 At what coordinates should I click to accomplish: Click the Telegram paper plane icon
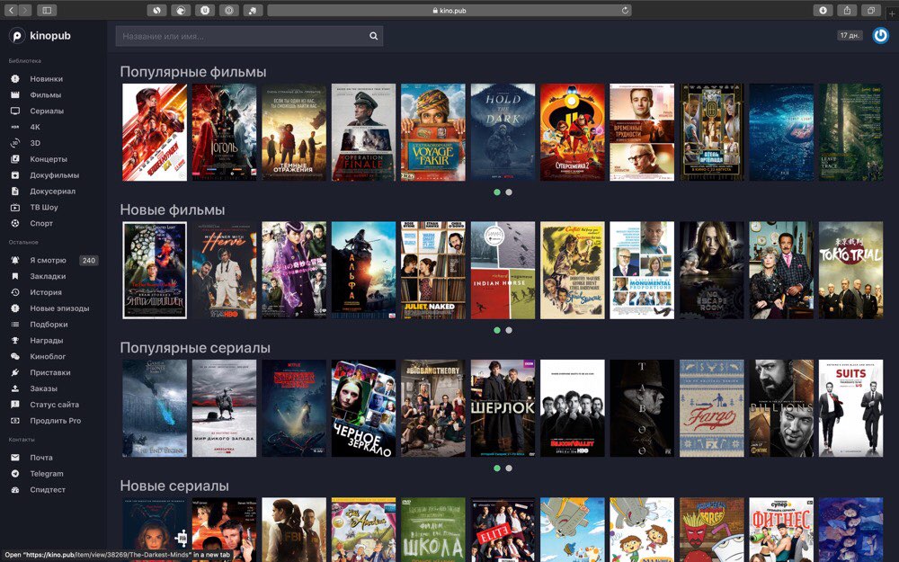[15, 473]
